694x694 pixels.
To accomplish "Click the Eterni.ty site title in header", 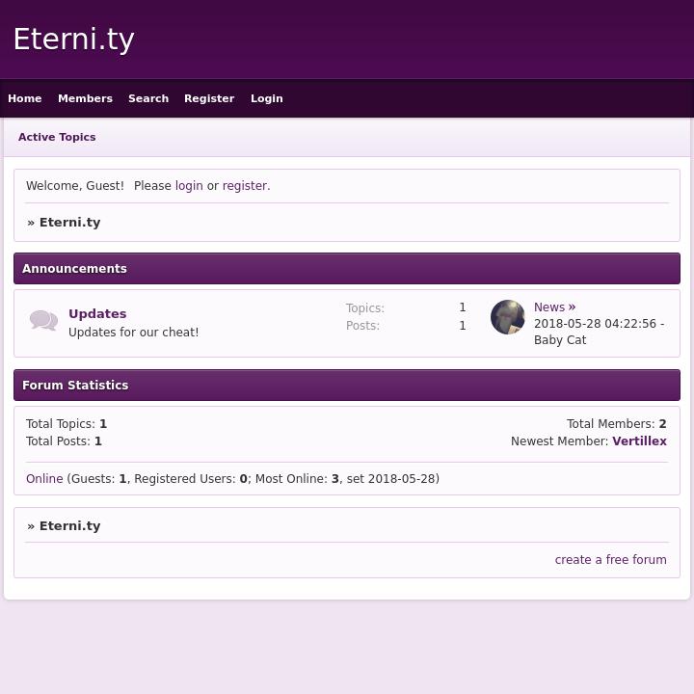I will [73, 40].
